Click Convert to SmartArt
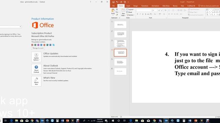This screenshot has width=220, height=123. (x=196, y=15)
